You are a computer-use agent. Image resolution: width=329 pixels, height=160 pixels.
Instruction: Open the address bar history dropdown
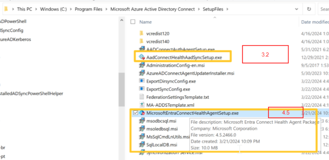click(297, 9)
